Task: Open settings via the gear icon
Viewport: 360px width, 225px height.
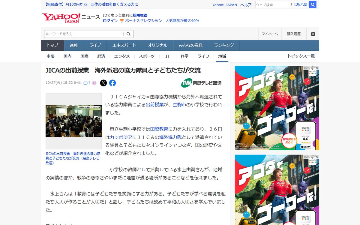Action: click(x=313, y=34)
